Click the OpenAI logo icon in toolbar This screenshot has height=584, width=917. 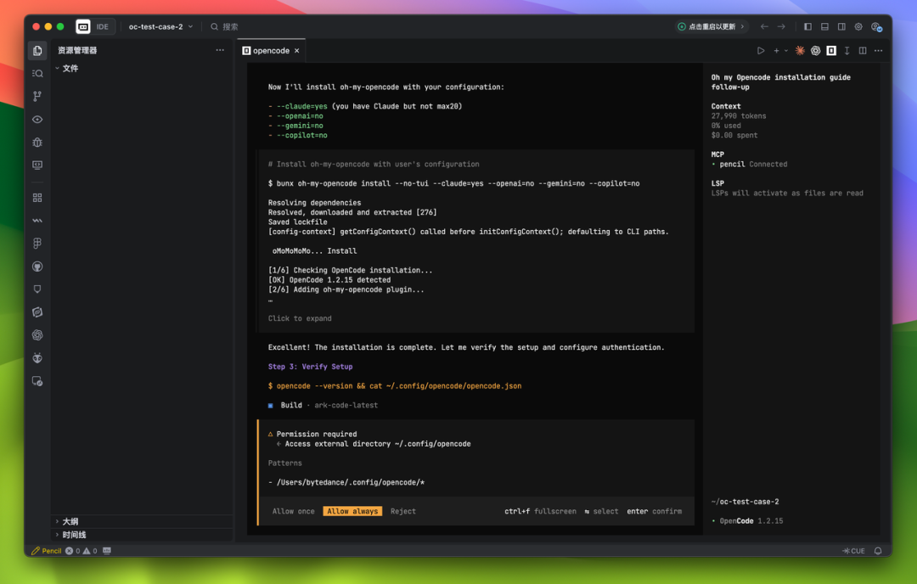click(x=815, y=51)
